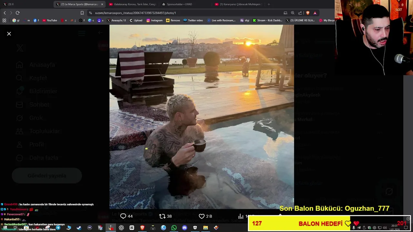Open the Stream - Kick Dashboard bookmark

tap(267, 20)
